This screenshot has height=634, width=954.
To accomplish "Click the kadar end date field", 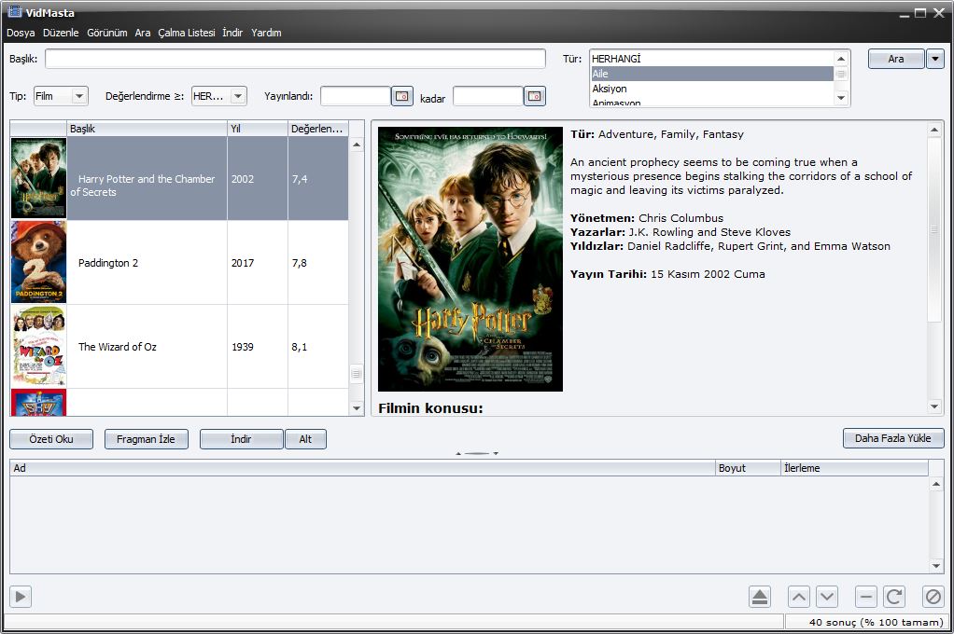I will click(x=488, y=96).
